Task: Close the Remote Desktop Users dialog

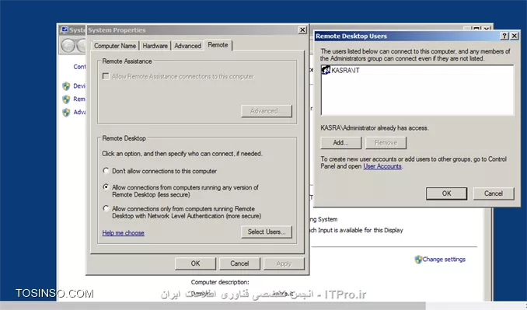Action: click(x=515, y=36)
